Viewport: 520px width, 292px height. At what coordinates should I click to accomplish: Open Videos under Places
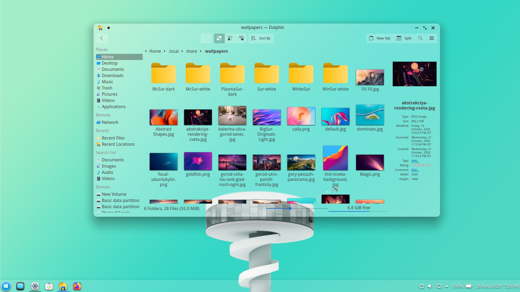tap(119, 100)
